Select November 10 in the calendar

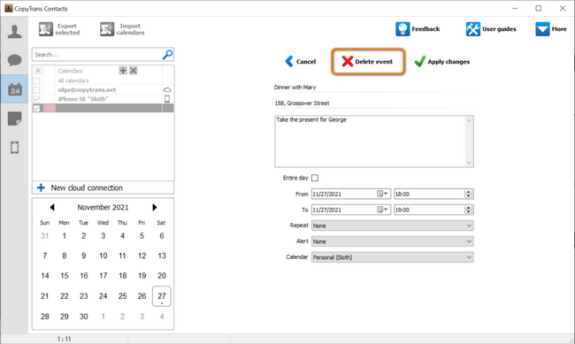103,256
